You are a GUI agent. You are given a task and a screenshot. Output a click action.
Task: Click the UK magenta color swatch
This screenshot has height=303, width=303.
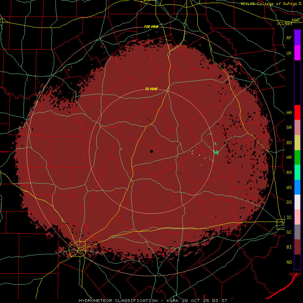pos(297,53)
